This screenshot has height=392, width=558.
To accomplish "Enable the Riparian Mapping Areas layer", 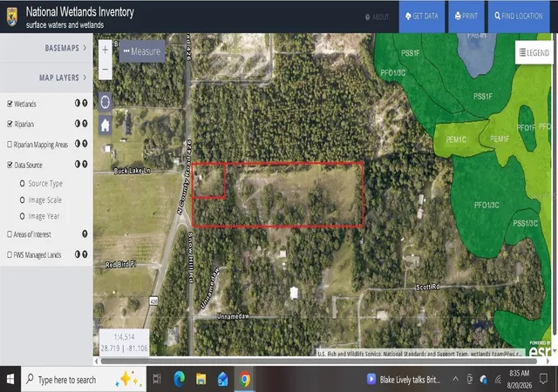I will (x=10, y=145).
